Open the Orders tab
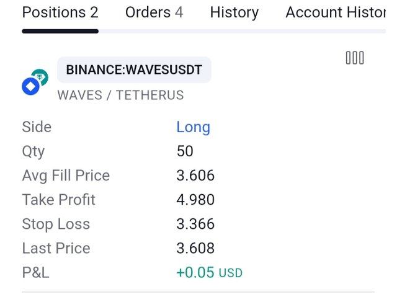Screen dimensions: 397x294 pos(154,12)
